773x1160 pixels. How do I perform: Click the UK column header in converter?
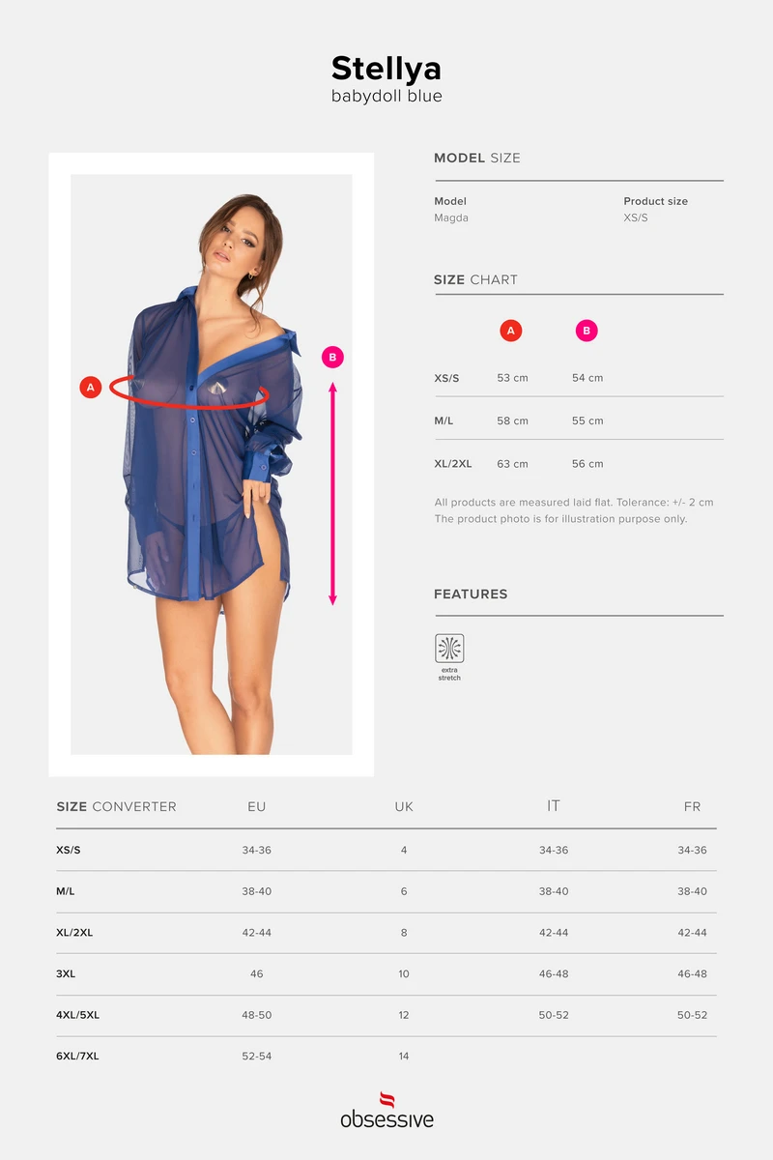404,806
